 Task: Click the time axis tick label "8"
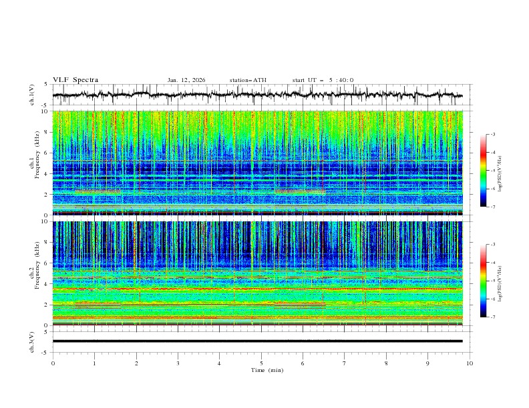point(386,363)
